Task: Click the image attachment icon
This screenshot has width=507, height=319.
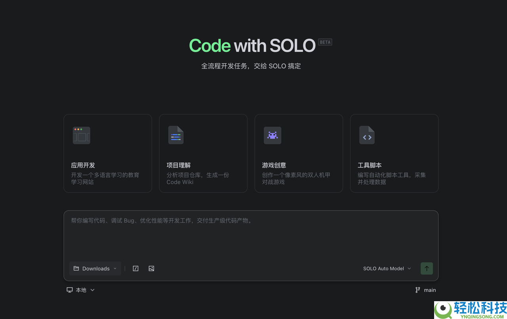Action: (151, 268)
